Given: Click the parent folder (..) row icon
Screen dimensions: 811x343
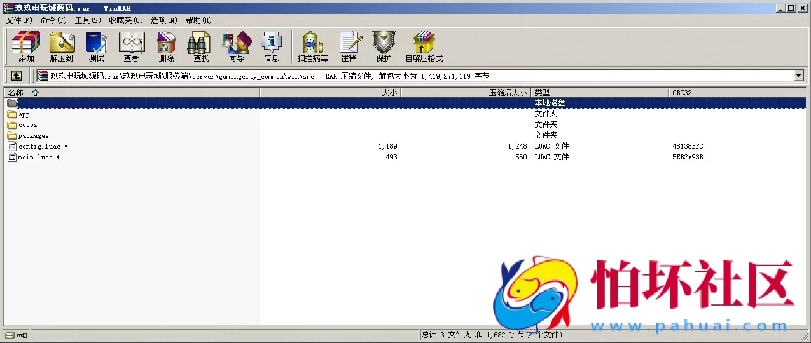Looking at the screenshot, I should tap(12, 104).
